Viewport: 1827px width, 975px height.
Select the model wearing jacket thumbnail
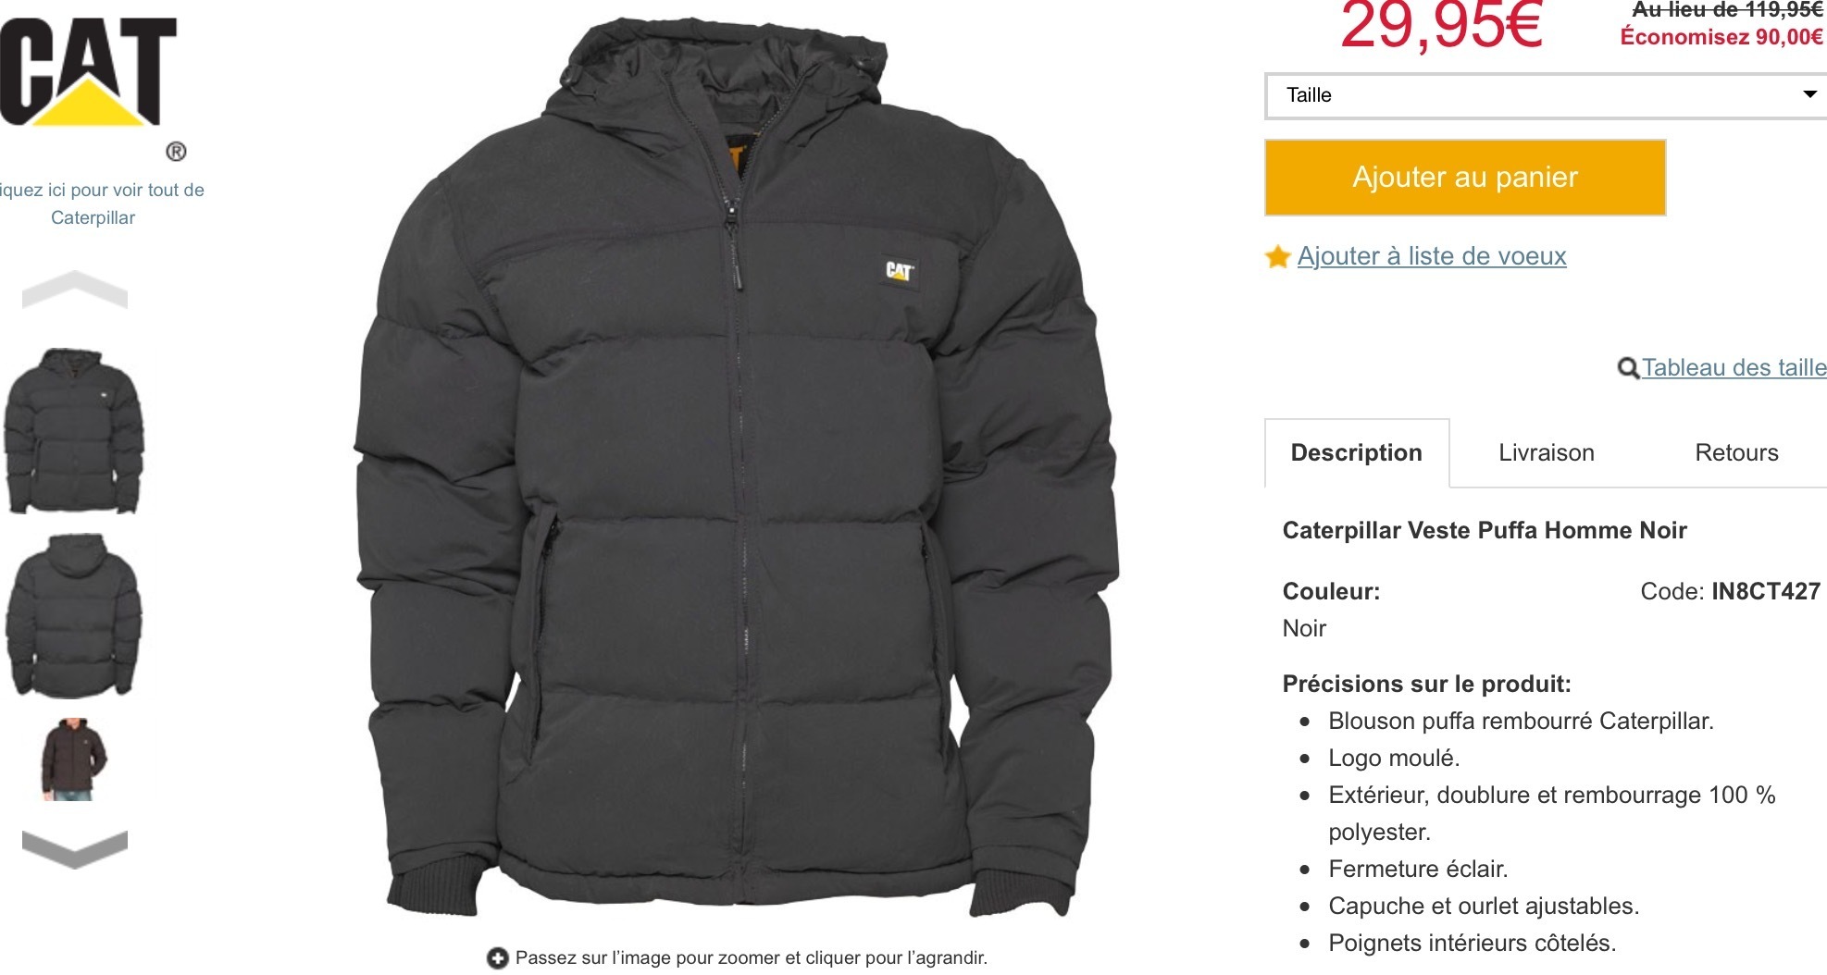74,759
